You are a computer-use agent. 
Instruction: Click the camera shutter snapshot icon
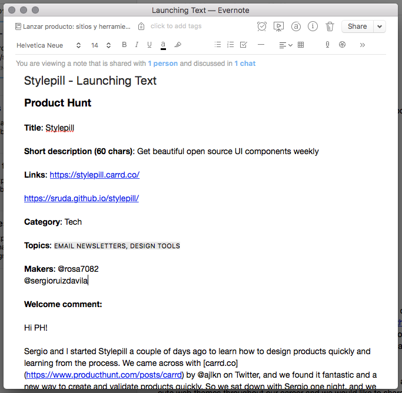pos(343,45)
